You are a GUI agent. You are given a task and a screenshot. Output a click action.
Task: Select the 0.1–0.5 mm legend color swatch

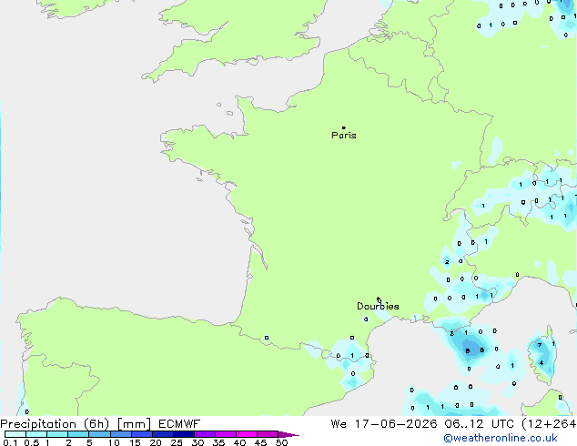pos(15,434)
